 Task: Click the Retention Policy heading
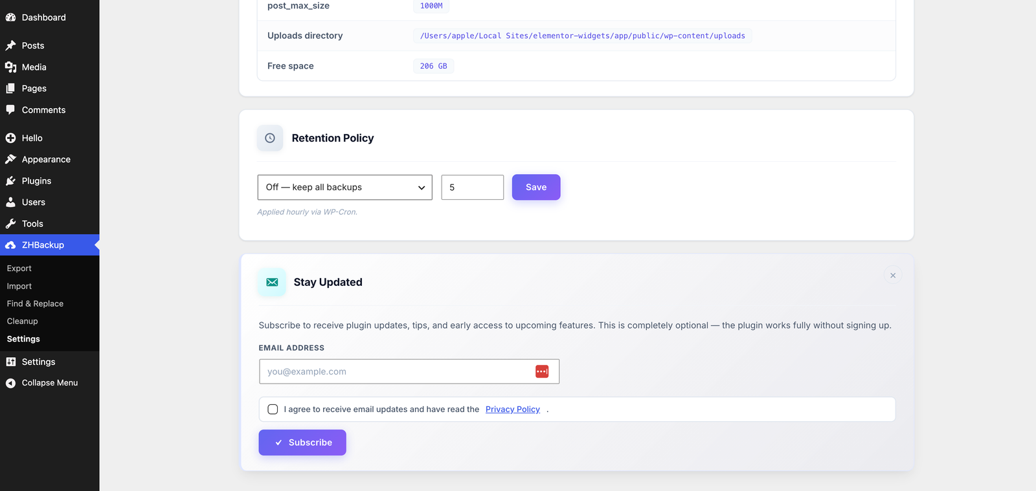pos(333,138)
